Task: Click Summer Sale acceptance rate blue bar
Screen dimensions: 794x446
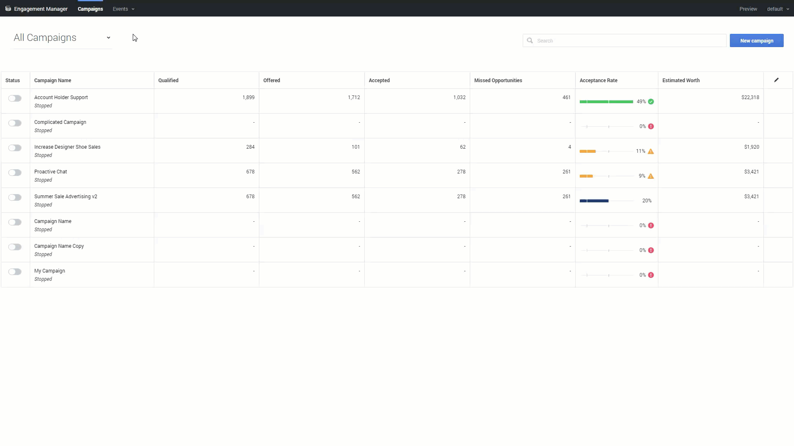Action: pyautogui.click(x=594, y=201)
